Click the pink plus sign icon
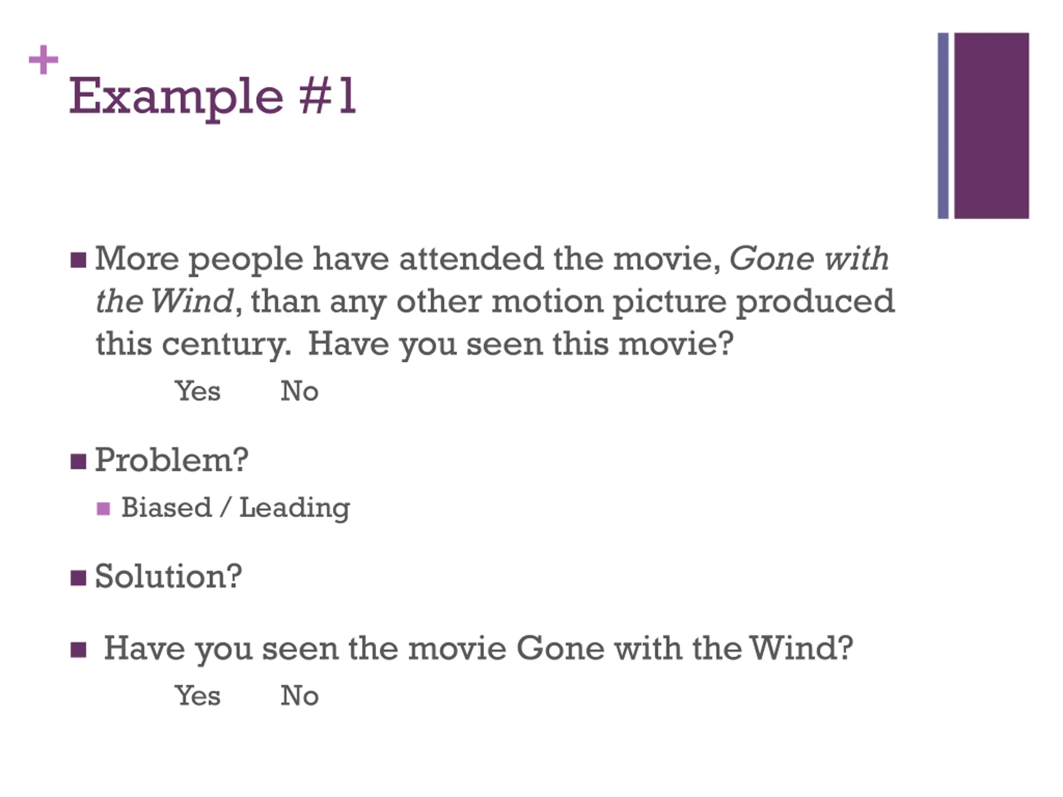This screenshot has height=797, width=1063. pyautogui.click(x=43, y=60)
